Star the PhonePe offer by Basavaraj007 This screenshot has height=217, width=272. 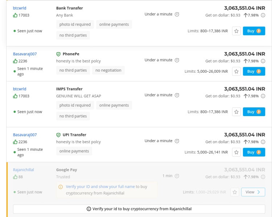(236, 72)
